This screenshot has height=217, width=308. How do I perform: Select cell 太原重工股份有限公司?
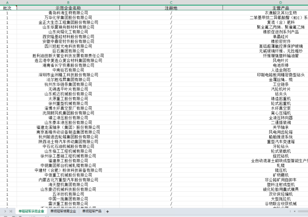[68, 99]
